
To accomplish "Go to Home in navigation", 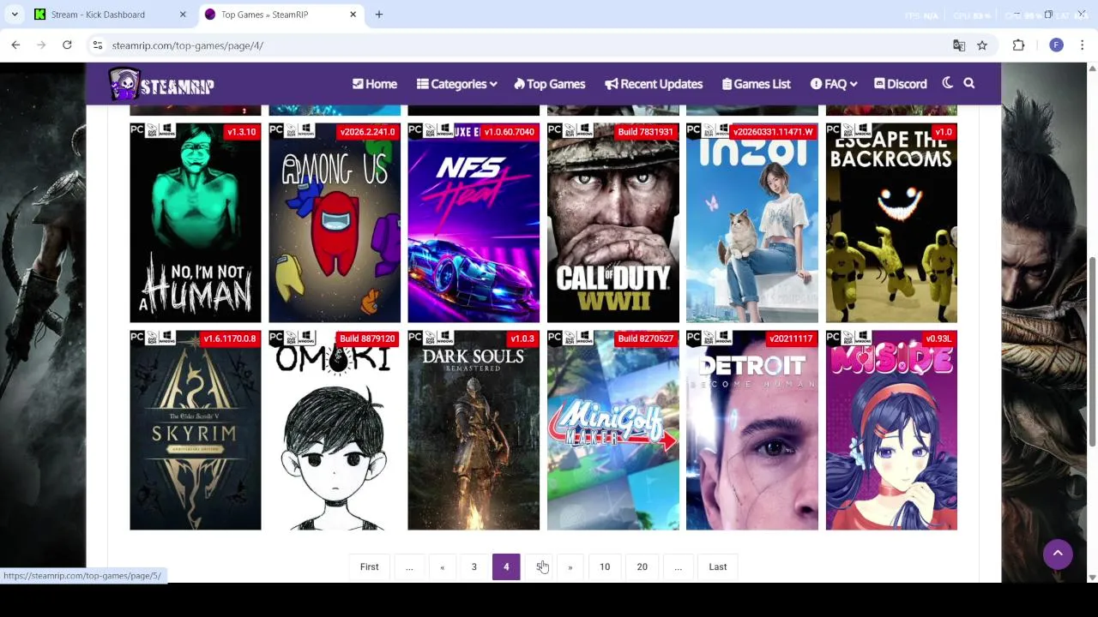I will click(375, 84).
